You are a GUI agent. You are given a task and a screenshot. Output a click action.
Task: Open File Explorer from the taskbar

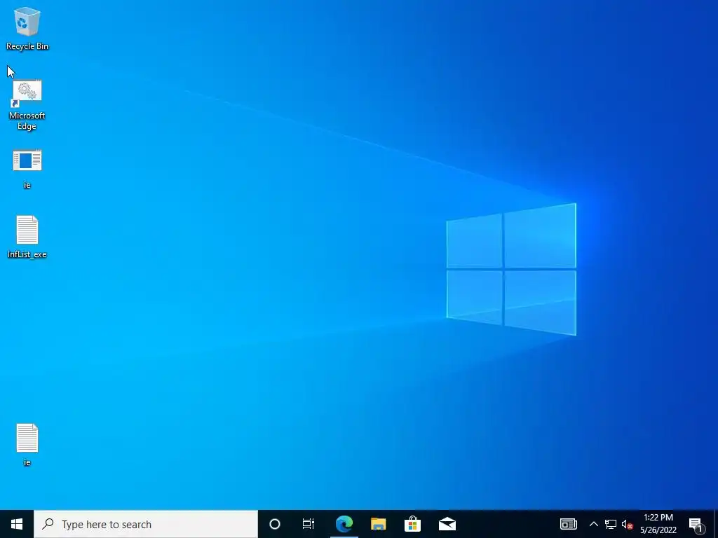pos(378,524)
